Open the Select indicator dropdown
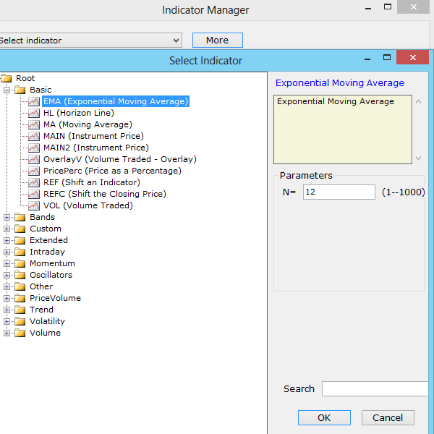This screenshot has width=434, height=434. pyautogui.click(x=176, y=41)
